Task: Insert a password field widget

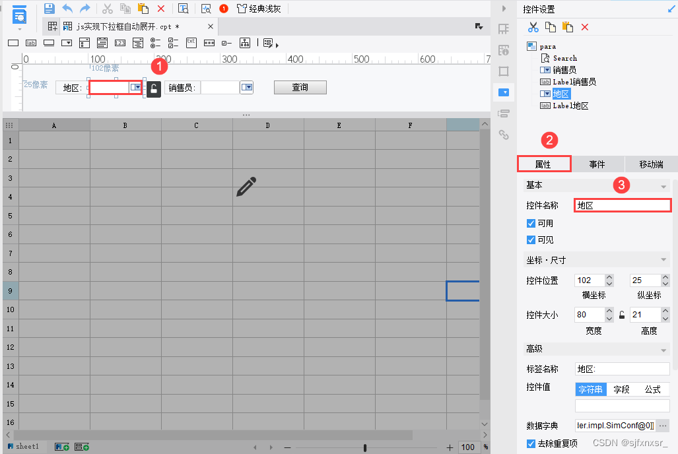Action: tap(209, 43)
